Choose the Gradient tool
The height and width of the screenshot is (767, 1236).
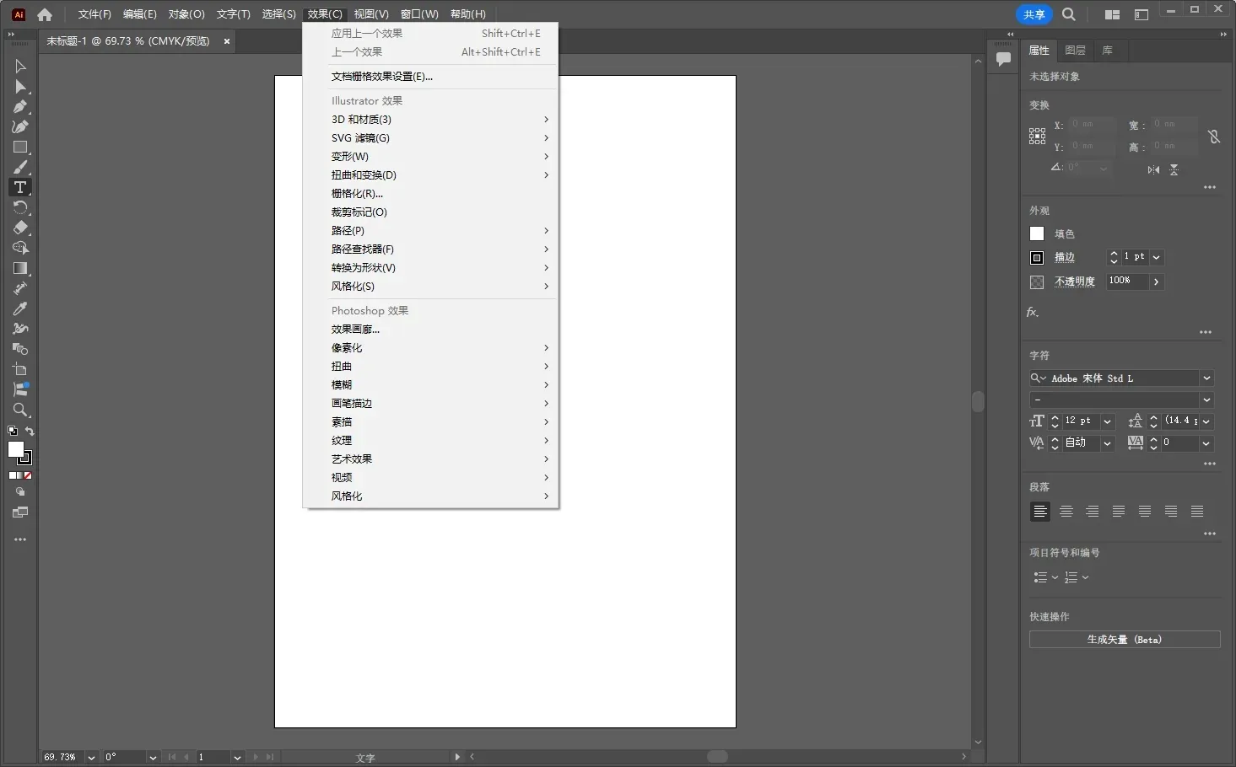(20, 269)
